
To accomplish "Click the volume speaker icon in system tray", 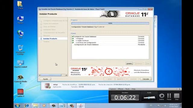I will point(165,106).
